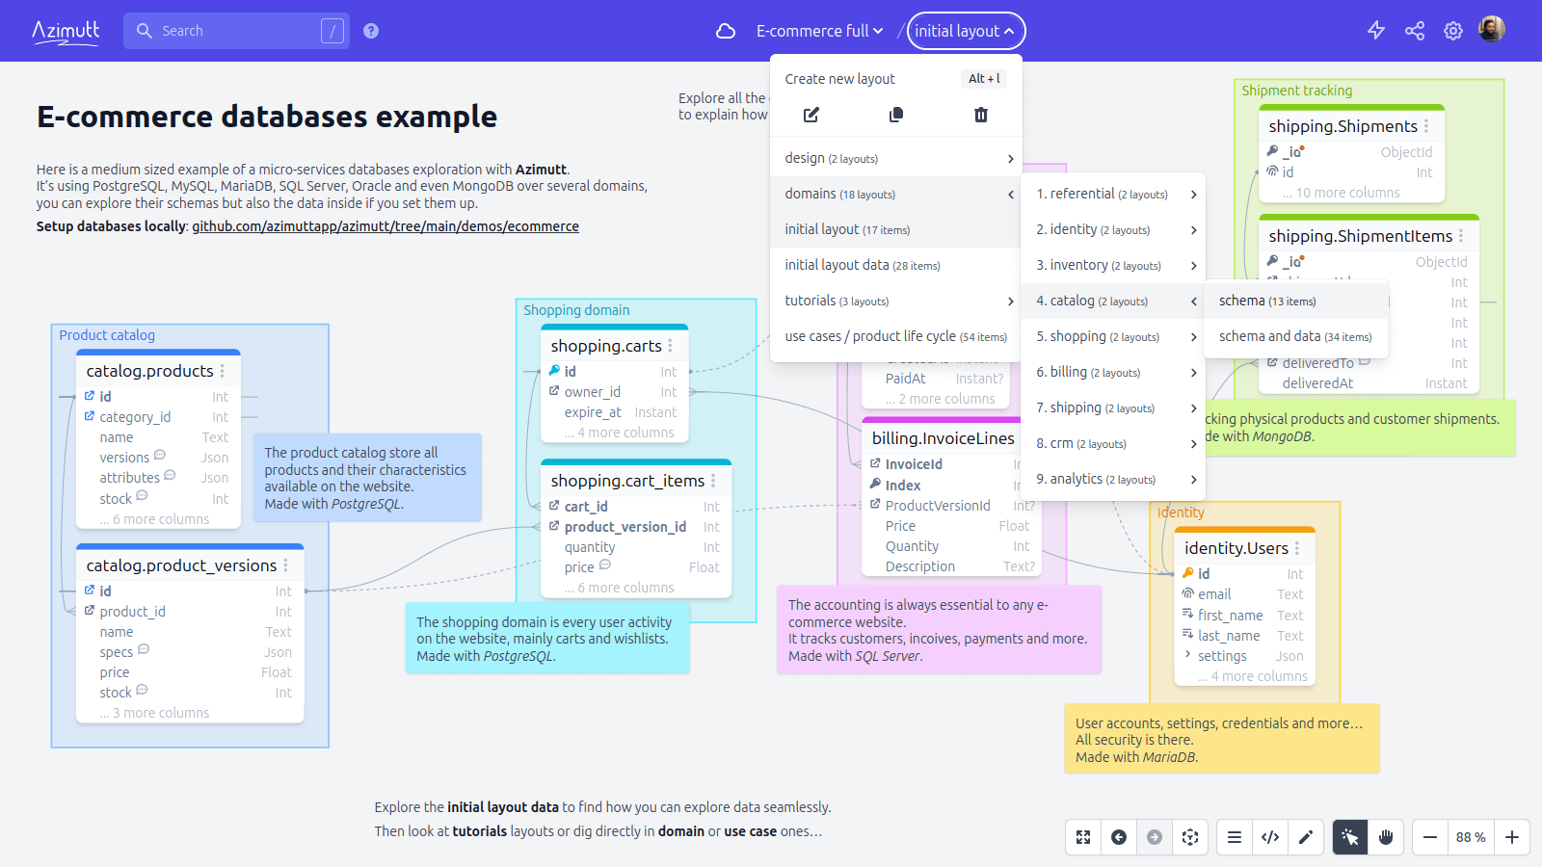Show 3 more columns in catalog.product_versions
Image resolution: width=1542 pixels, height=867 pixels.
pos(154,713)
